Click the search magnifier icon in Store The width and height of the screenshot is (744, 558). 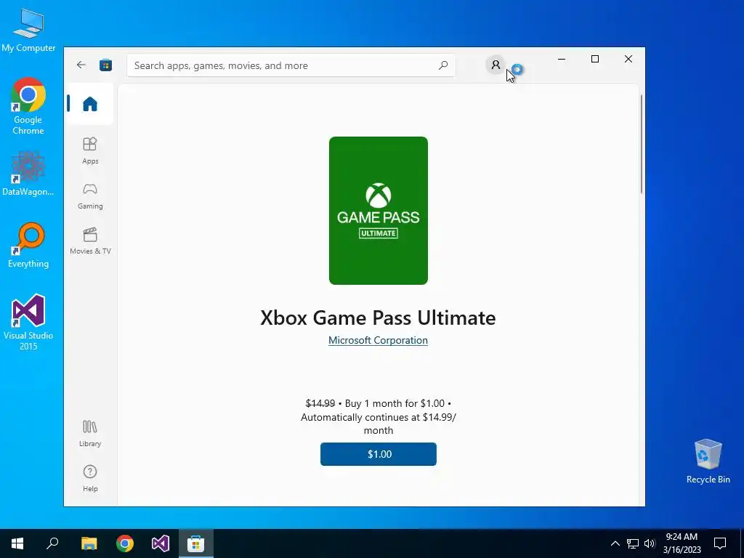(x=443, y=65)
